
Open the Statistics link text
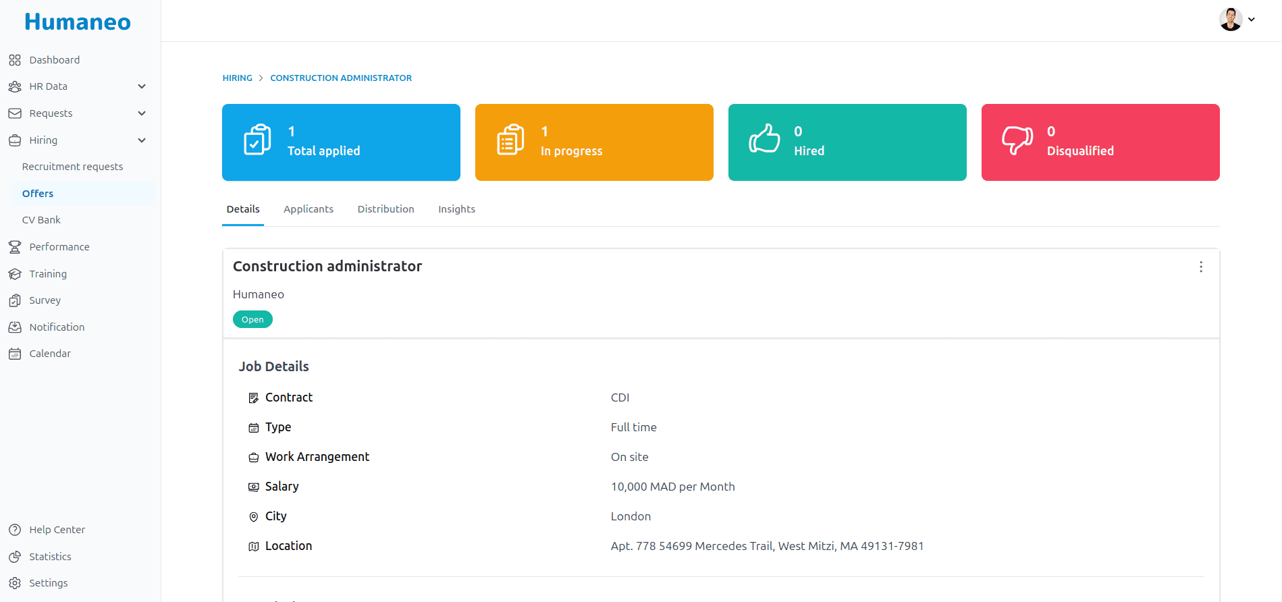pyautogui.click(x=51, y=557)
